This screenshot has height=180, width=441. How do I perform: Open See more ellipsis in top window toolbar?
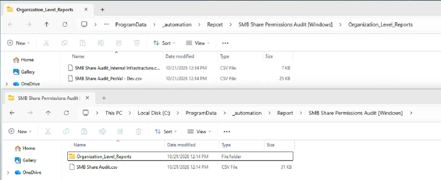coord(225,43)
